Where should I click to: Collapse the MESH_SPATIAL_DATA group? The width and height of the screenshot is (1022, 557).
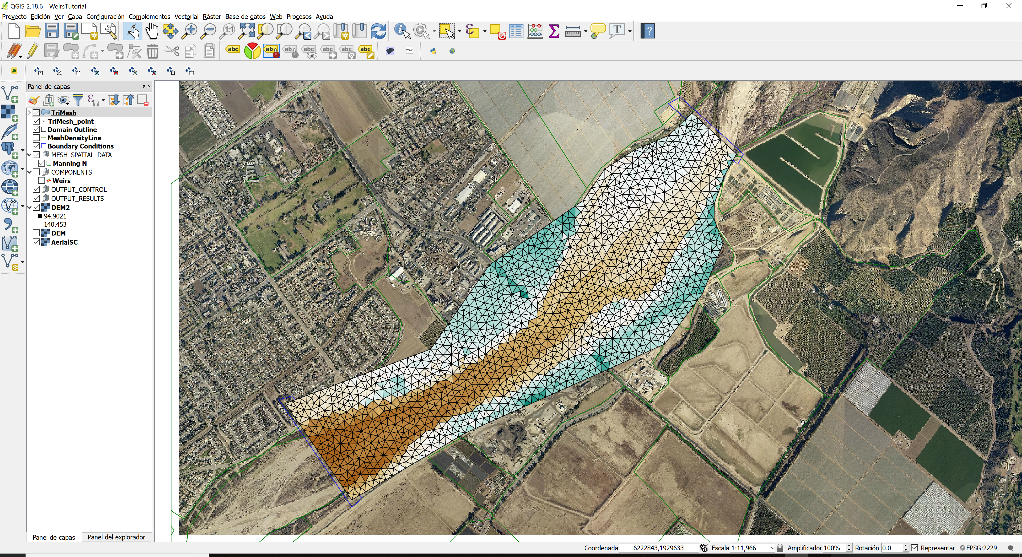point(29,155)
